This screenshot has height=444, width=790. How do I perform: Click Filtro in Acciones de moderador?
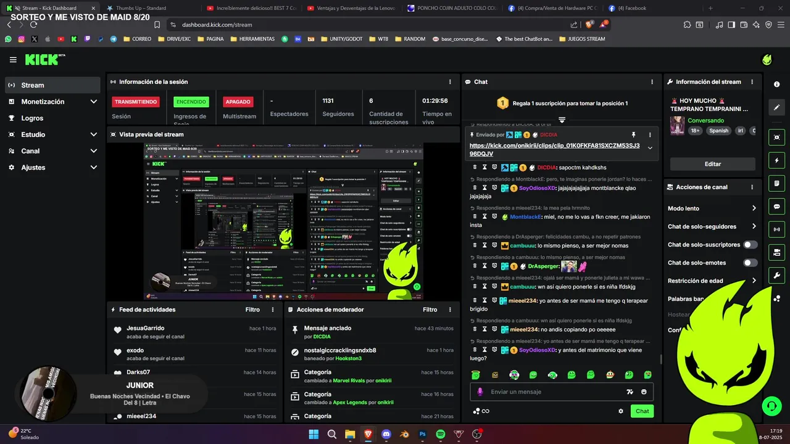(430, 310)
